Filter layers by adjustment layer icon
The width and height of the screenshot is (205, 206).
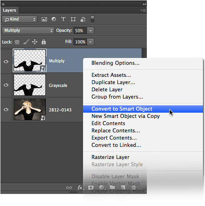coord(54,19)
